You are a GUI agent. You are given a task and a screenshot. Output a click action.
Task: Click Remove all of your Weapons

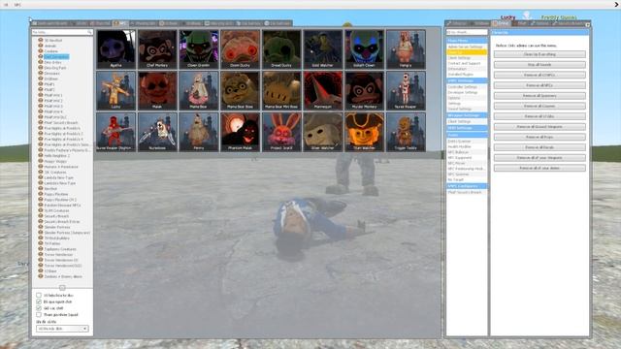tap(539, 157)
